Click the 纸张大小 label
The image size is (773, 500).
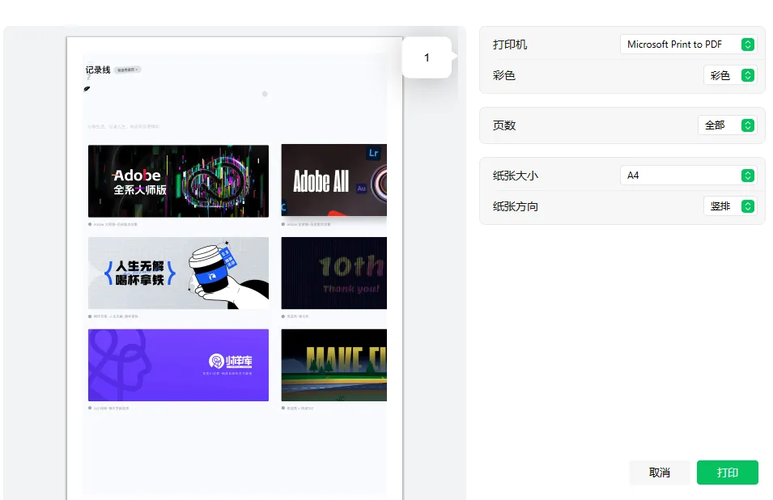click(515, 176)
